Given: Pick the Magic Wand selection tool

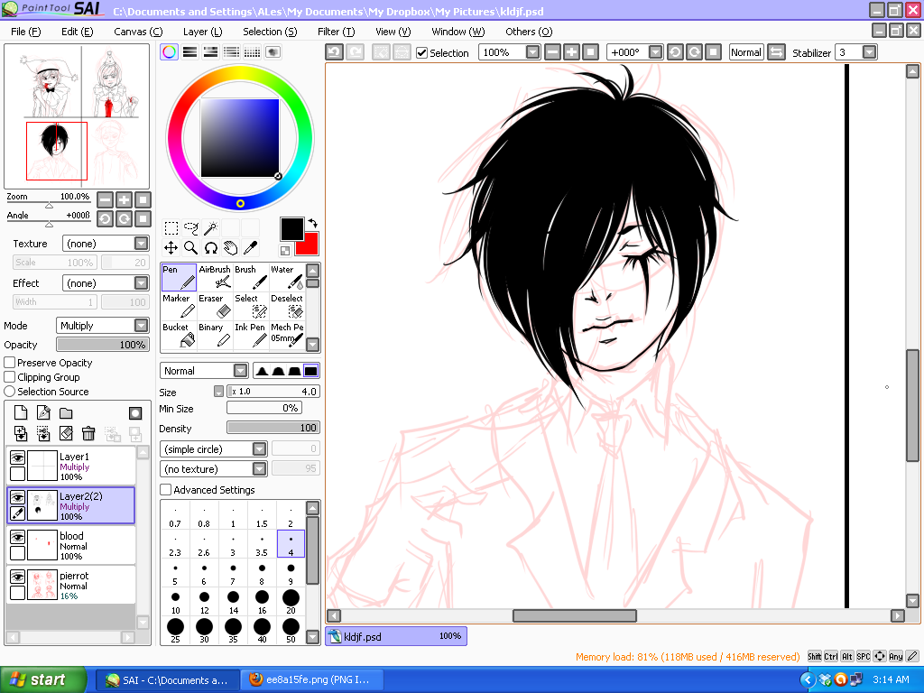Looking at the screenshot, I should (x=210, y=227).
